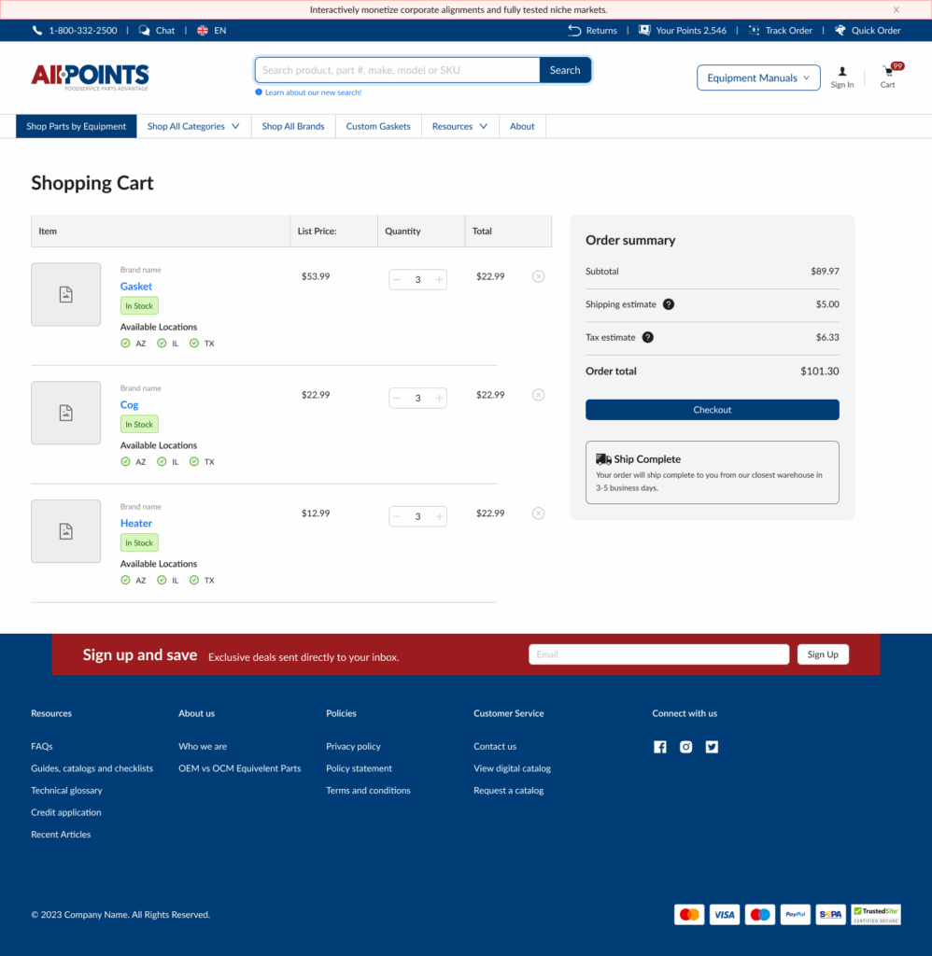Image resolution: width=932 pixels, height=956 pixels.
Task: Decrease the Cog quantity by one
Action: pos(397,398)
